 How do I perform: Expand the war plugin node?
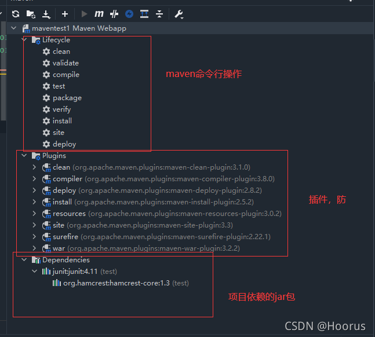pos(34,248)
